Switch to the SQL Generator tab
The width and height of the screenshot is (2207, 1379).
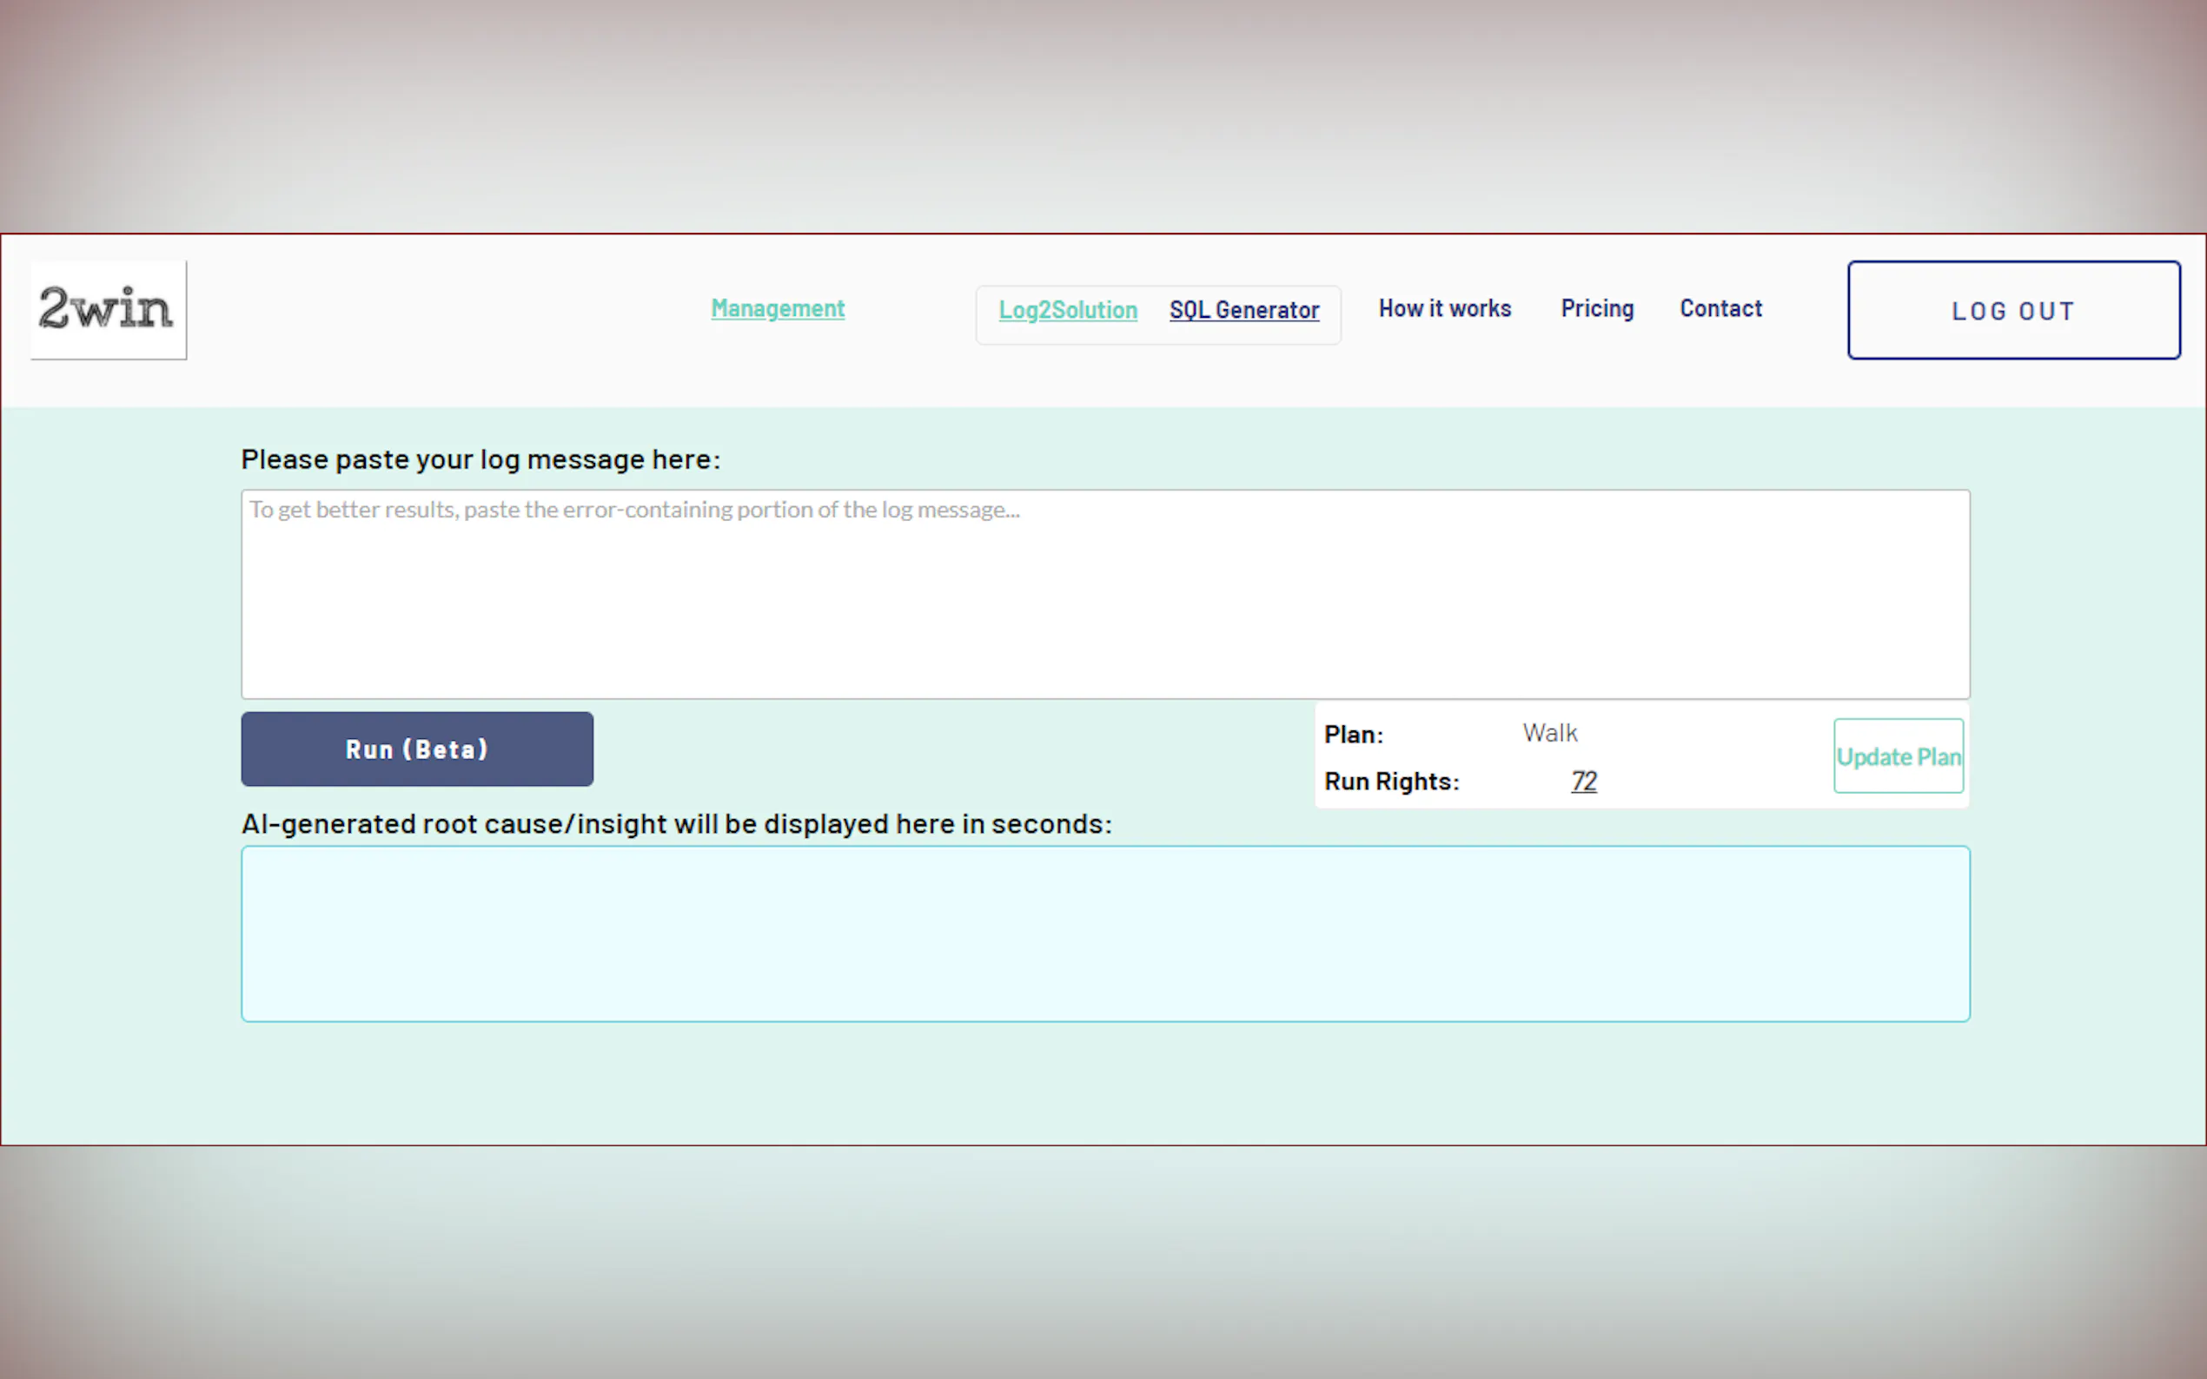point(1243,310)
